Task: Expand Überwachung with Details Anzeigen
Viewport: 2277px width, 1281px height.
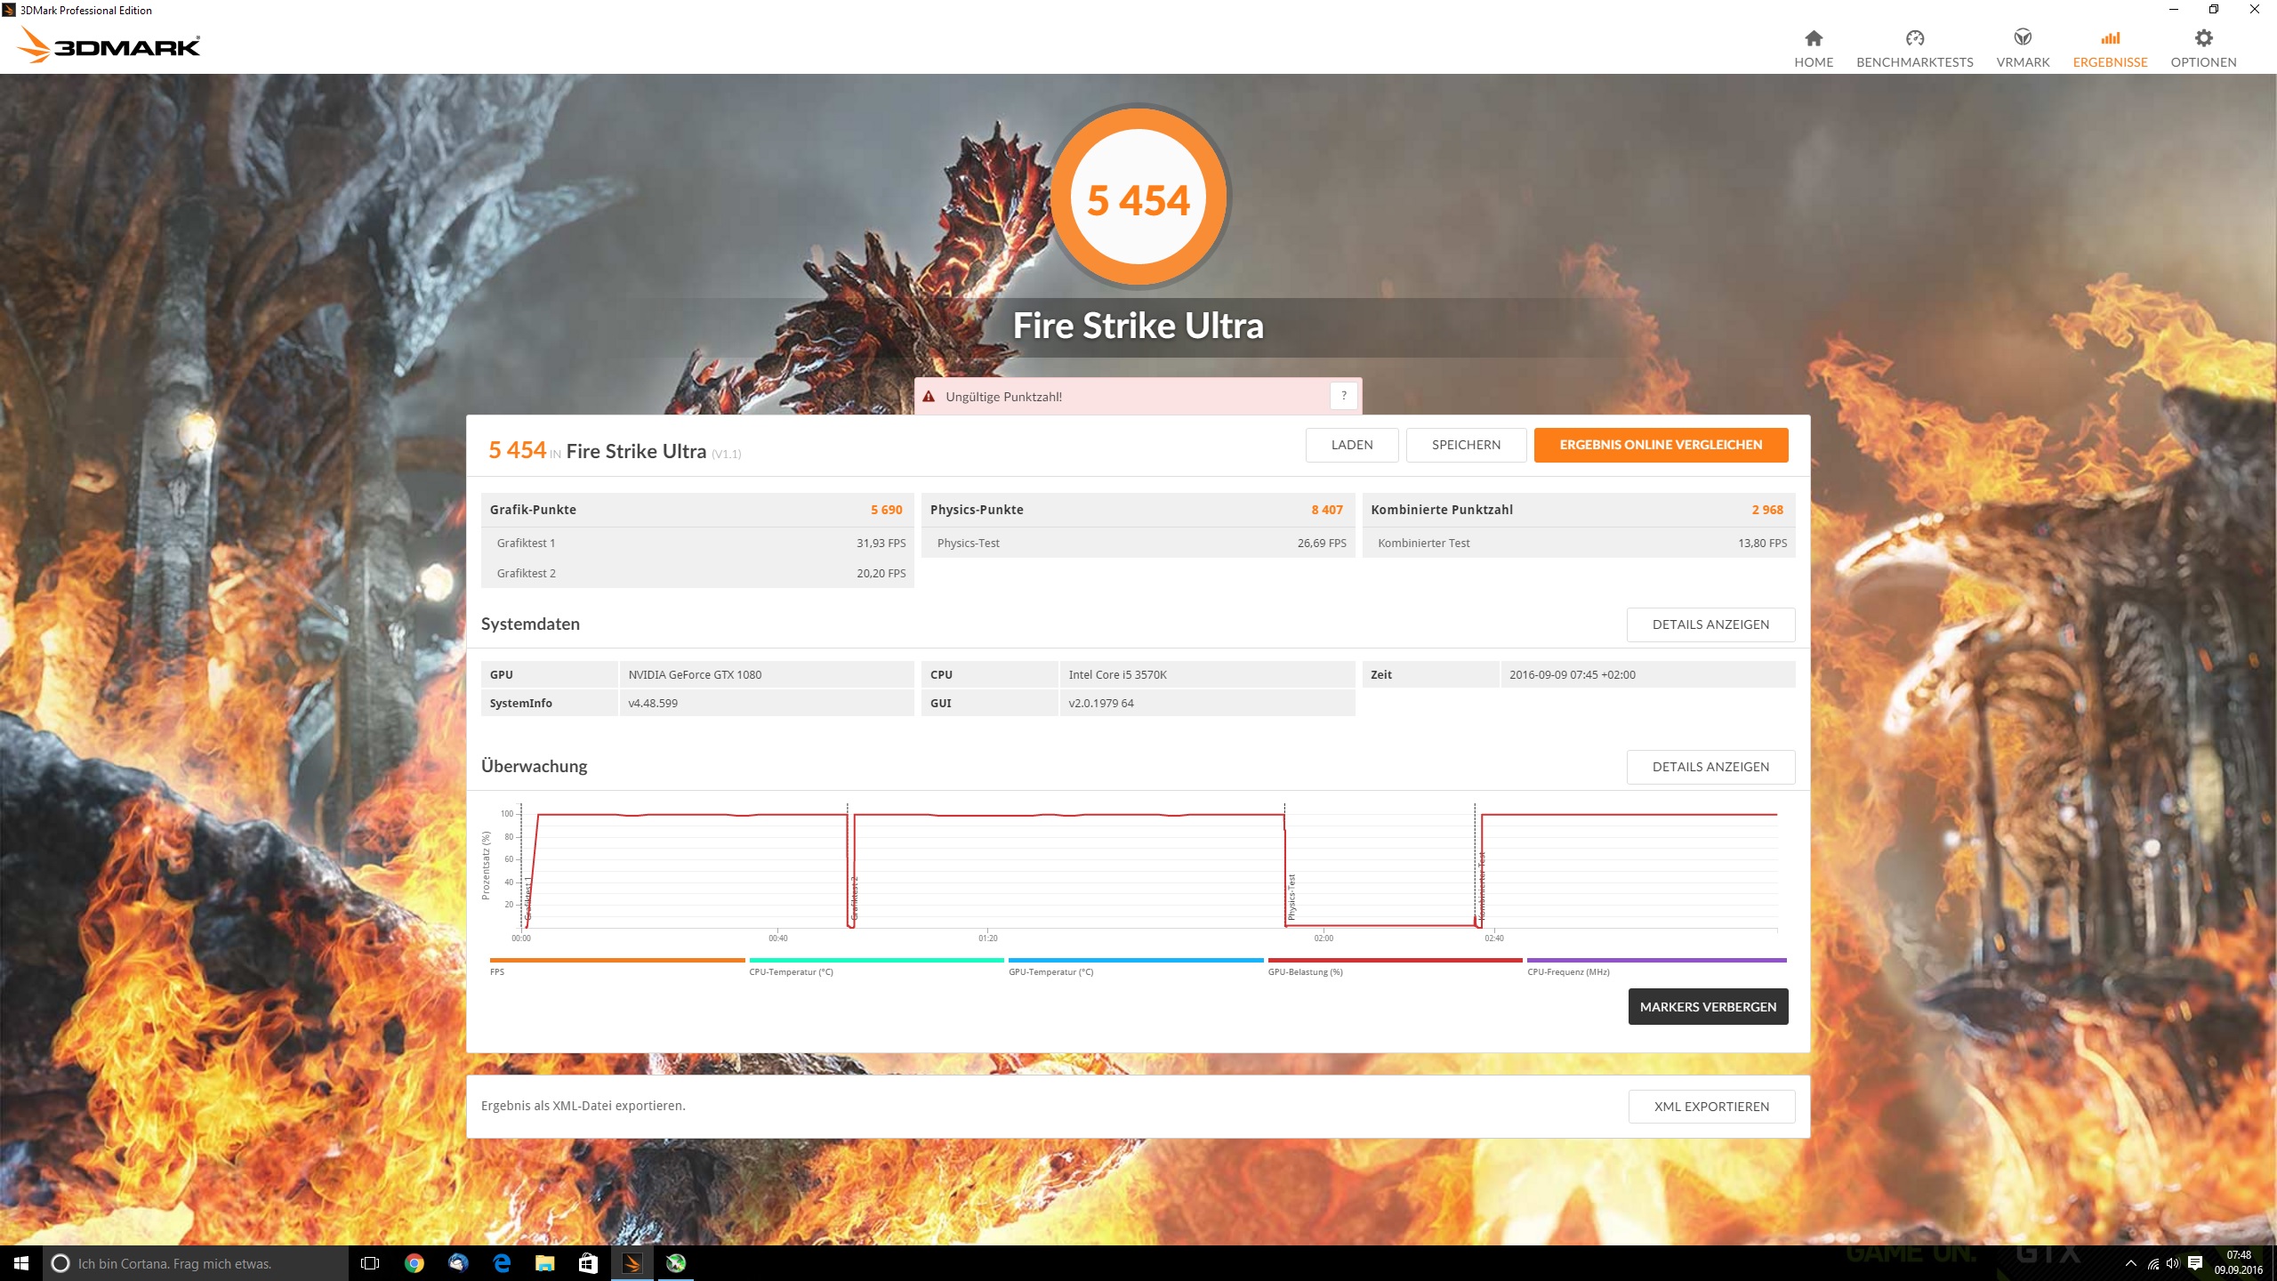Action: click(1710, 767)
